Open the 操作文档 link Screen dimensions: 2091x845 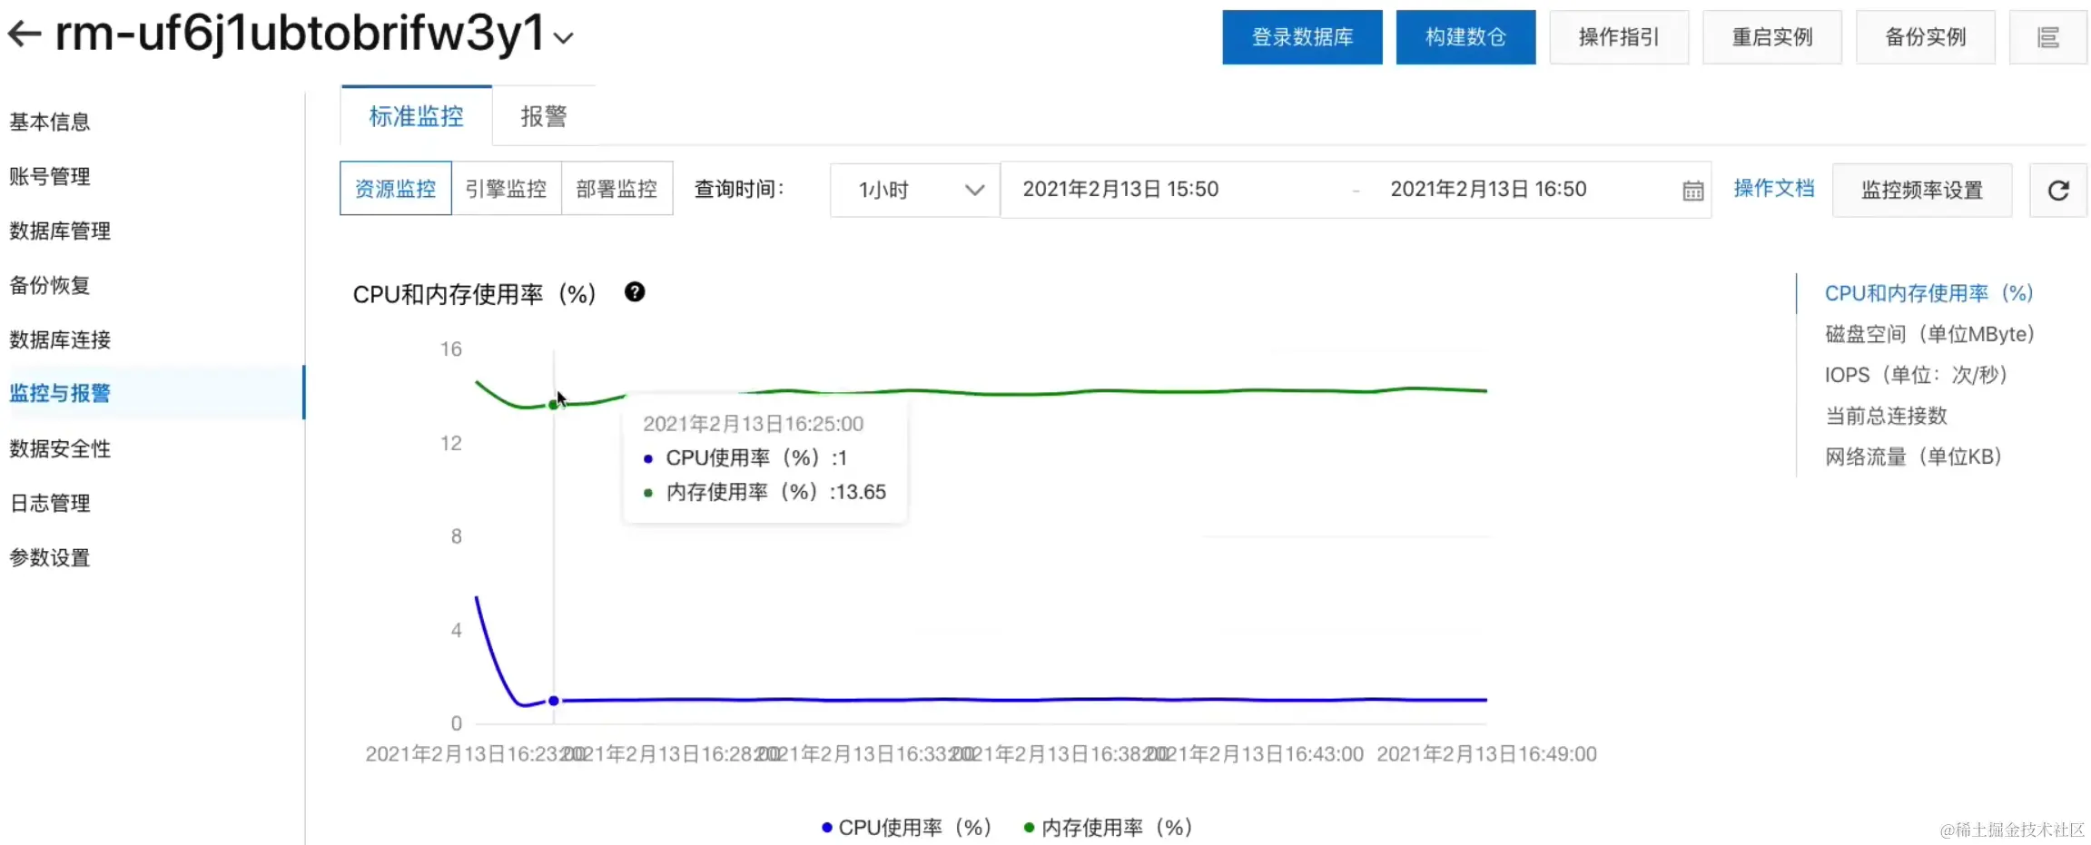[1774, 189]
